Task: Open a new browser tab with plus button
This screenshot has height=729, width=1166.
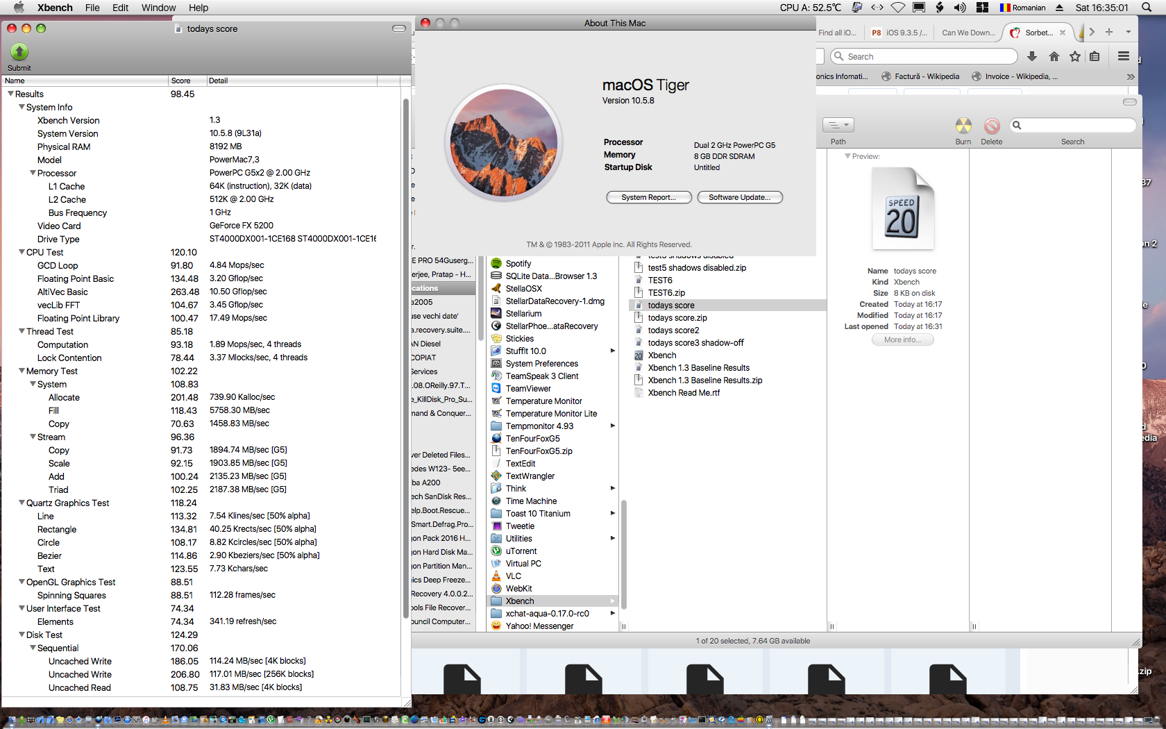Action: 1109,32
